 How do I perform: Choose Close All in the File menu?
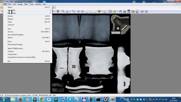click(x=28, y=25)
